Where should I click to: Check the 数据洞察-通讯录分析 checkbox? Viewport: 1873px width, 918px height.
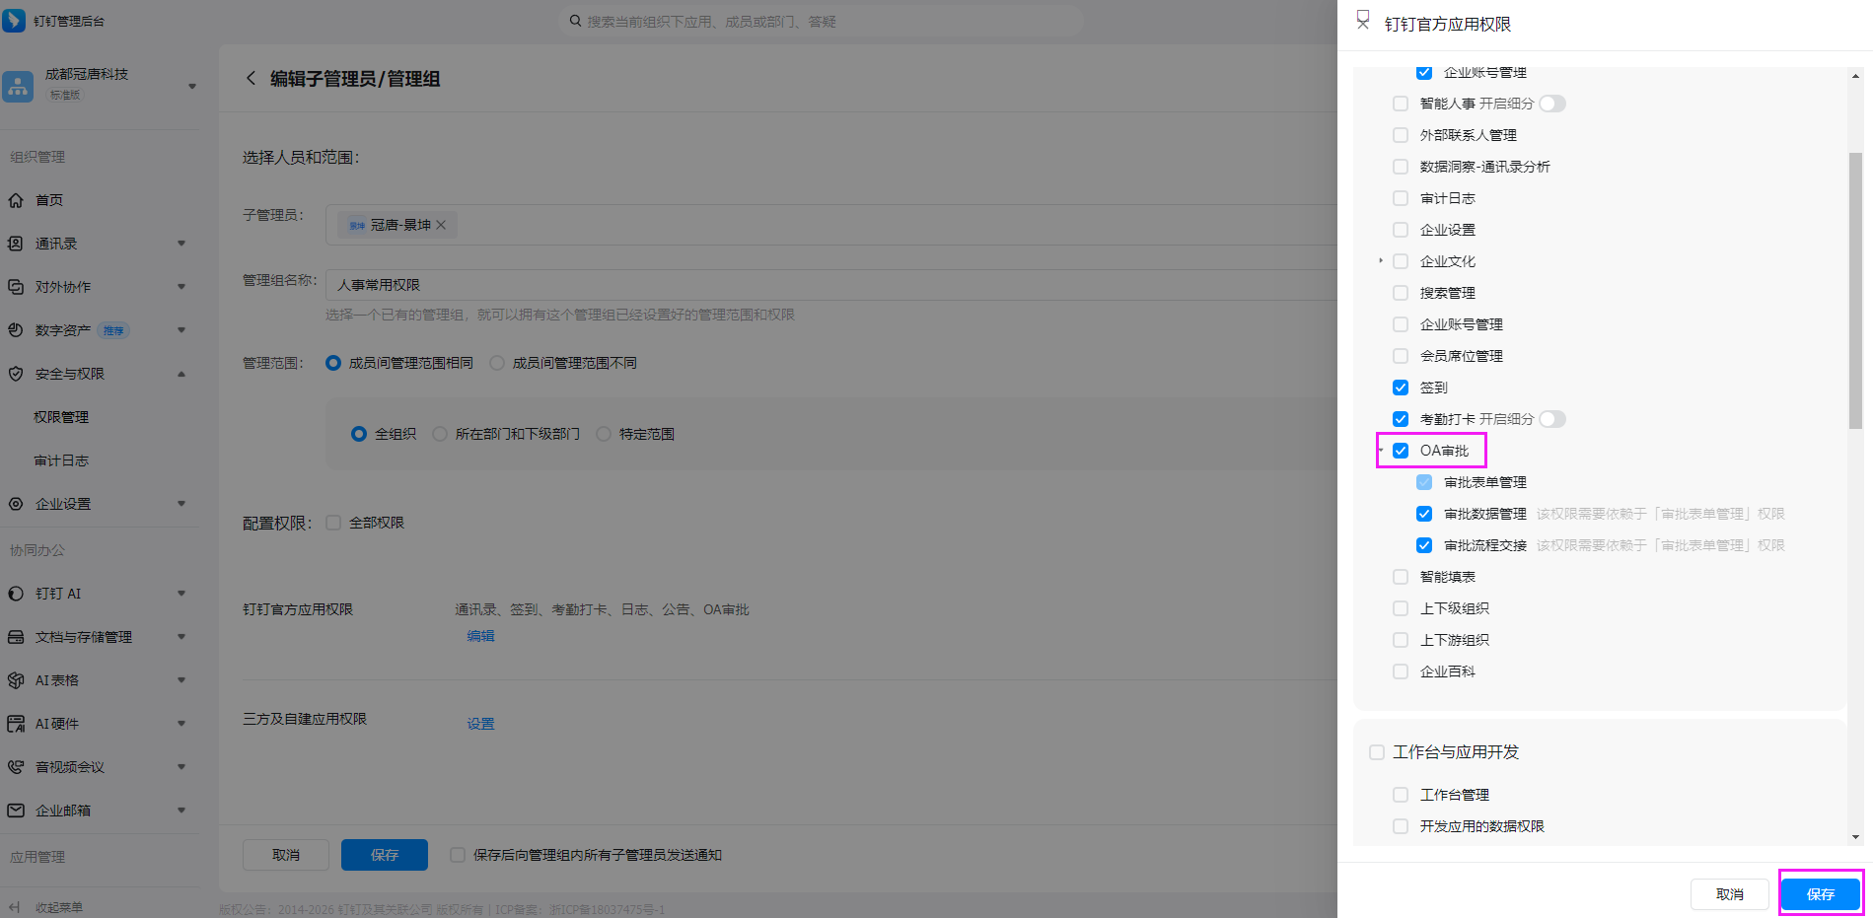coord(1401,167)
